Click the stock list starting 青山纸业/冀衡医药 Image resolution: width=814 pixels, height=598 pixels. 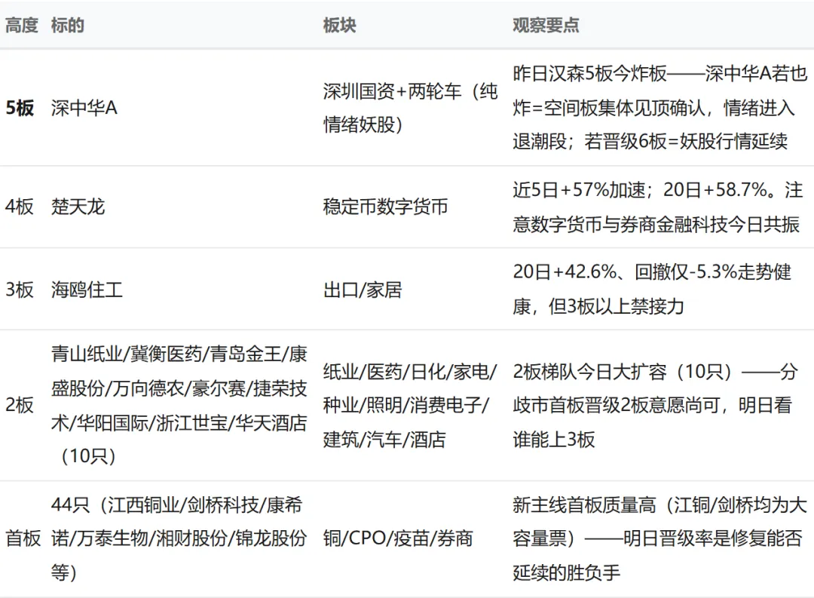coord(179,405)
